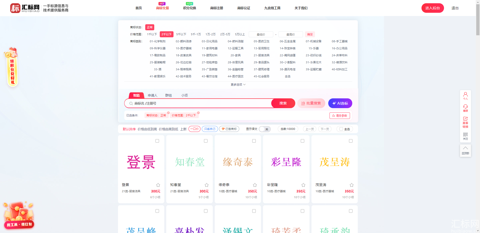Toggle the 显示译文 switch
The height and width of the screenshot is (233, 480).
264,129
